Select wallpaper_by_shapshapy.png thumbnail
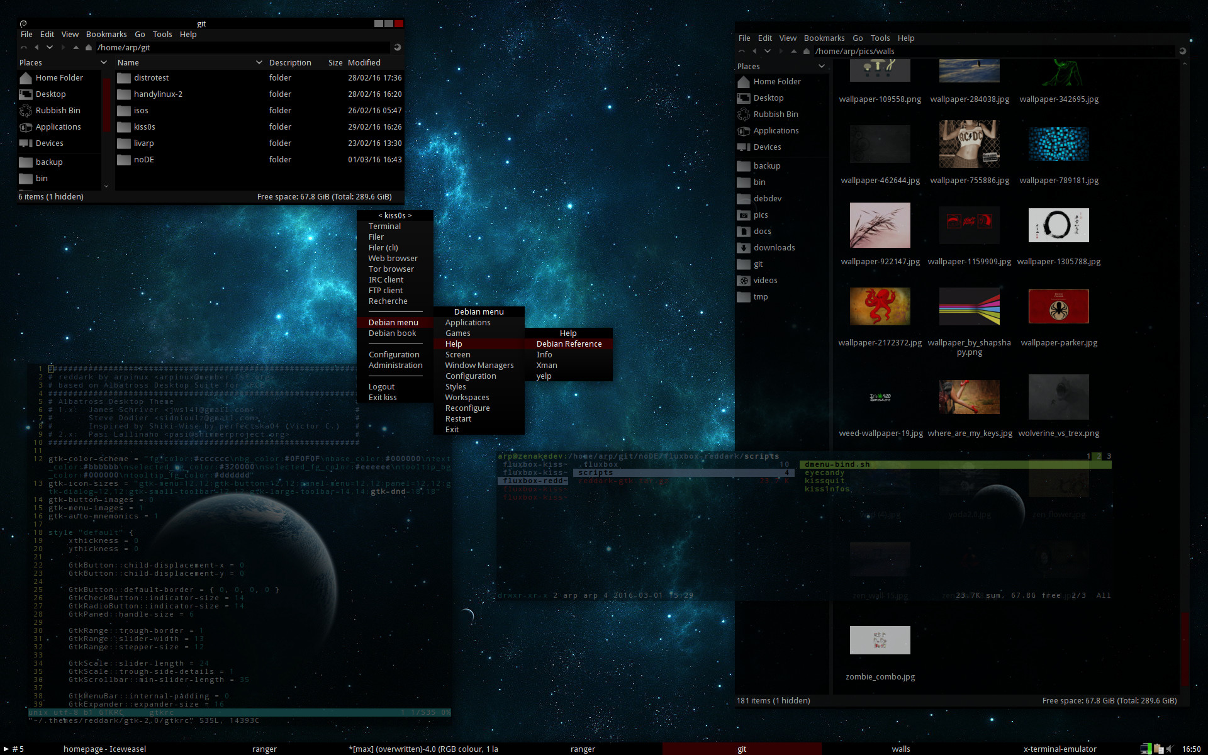The width and height of the screenshot is (1208, 755). (969, 306)
